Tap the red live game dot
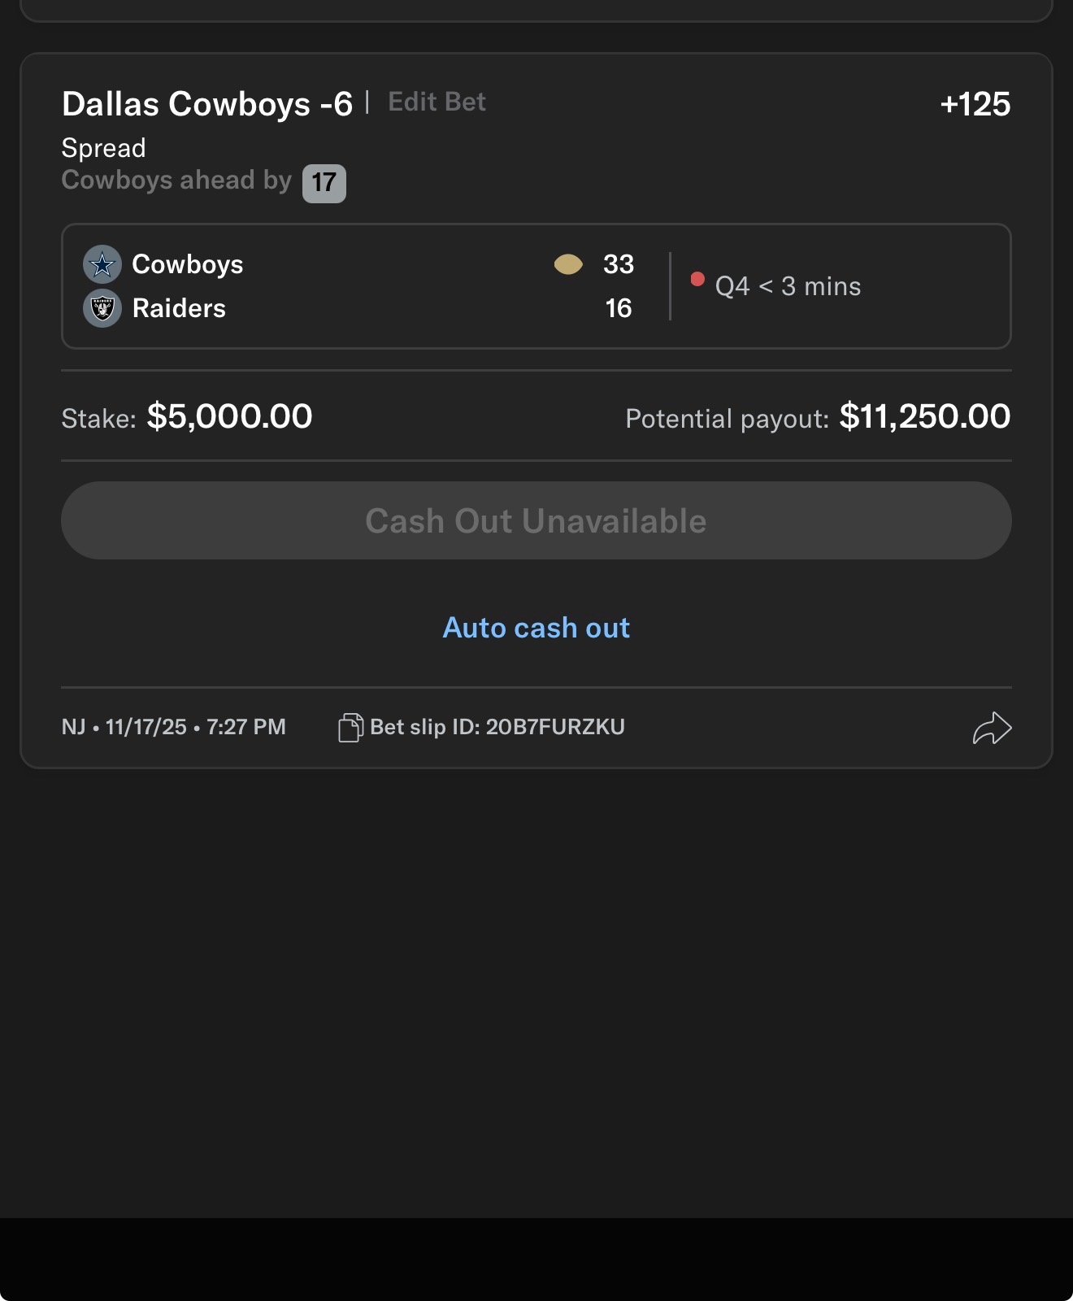 pyautogui.click(x=697, y=279)
